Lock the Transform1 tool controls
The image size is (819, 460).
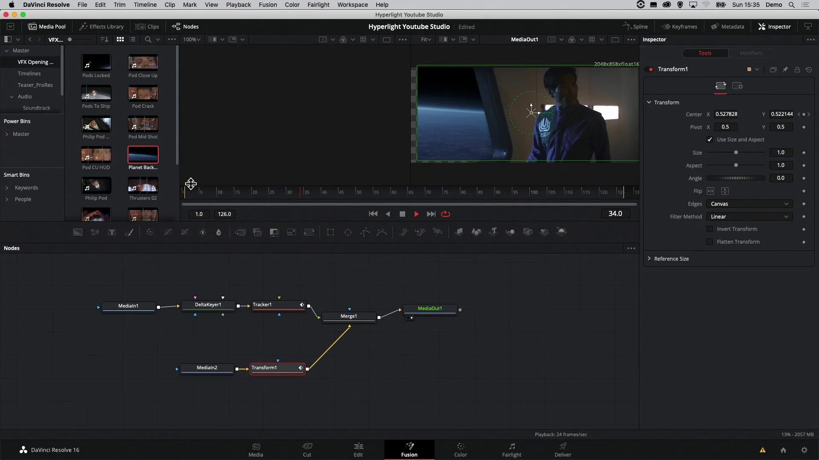point(797,69)
